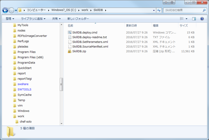Expand arrow after SkillDB breadcrumb

(x=106, y=10)
